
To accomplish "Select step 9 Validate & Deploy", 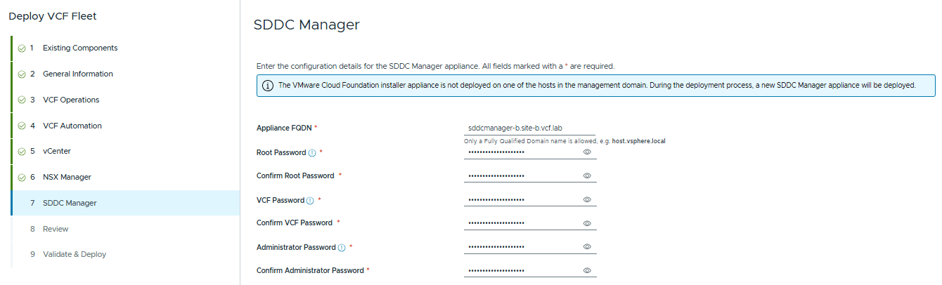I will tap(74, 254).
